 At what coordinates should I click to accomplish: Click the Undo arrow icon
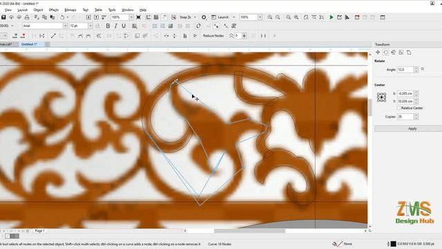62,17
